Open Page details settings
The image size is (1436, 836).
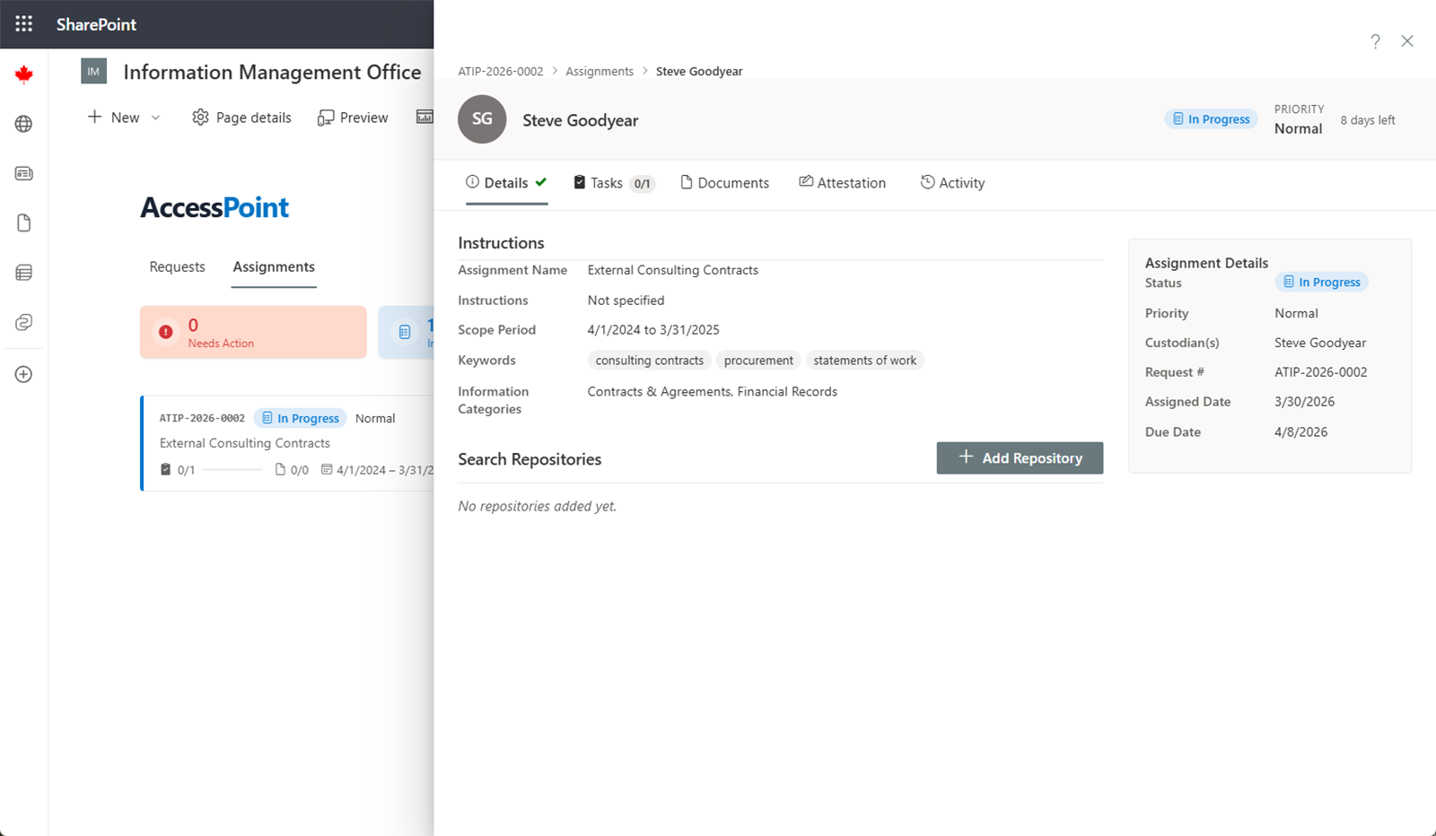point(241,118)
